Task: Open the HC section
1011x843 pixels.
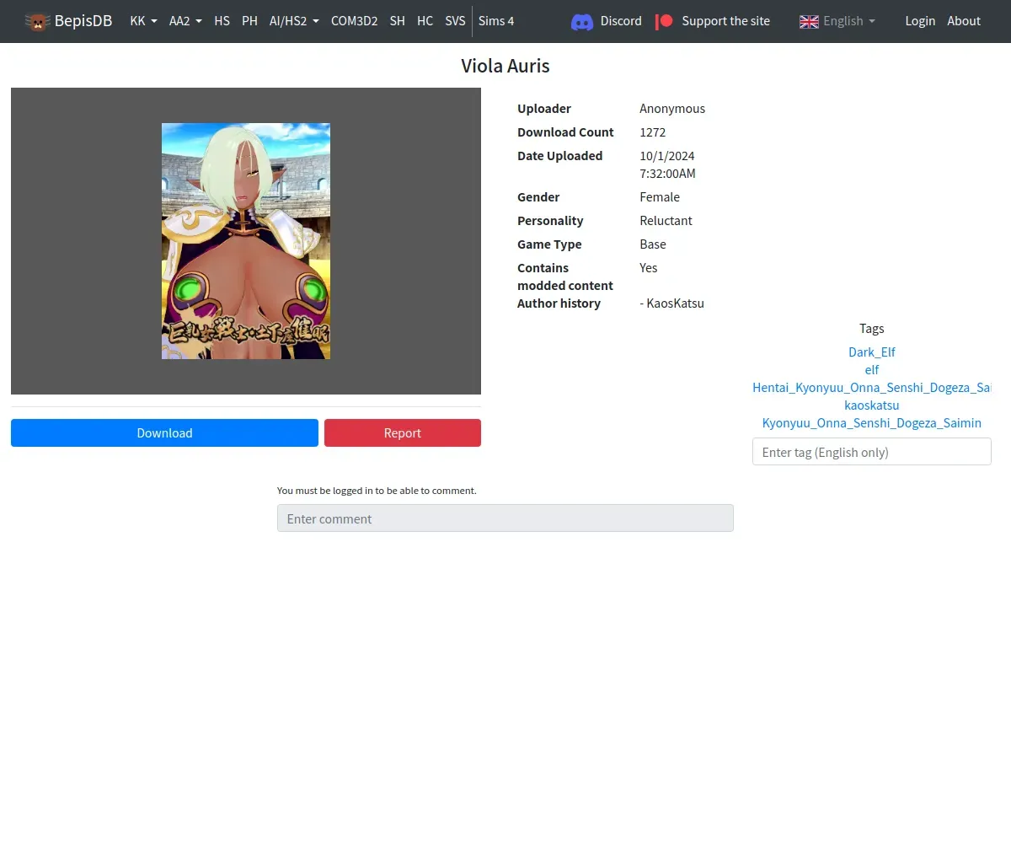Action: (425, 21)
